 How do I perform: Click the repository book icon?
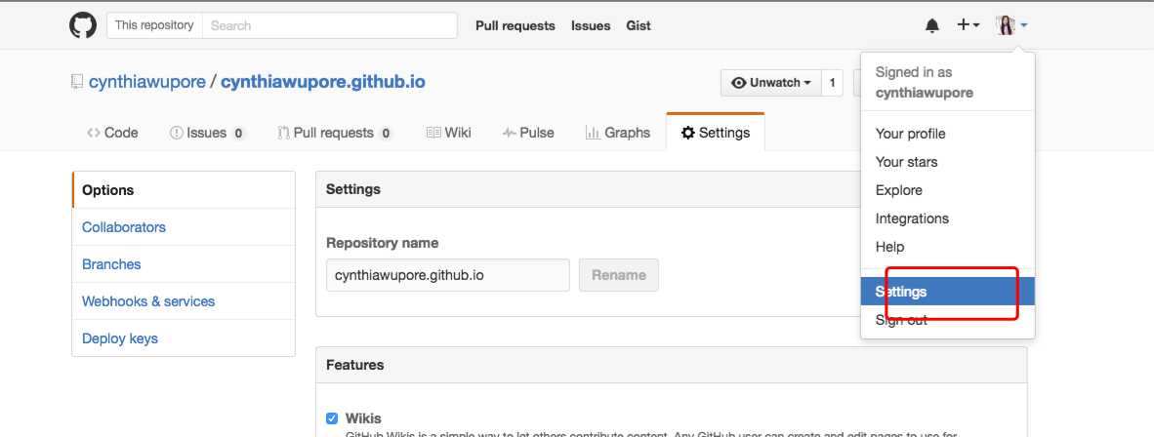(x=76, y=82)
